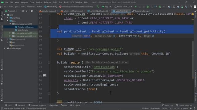Expand the manifests folder
197x110 pixels.
[x=7, y=18]
